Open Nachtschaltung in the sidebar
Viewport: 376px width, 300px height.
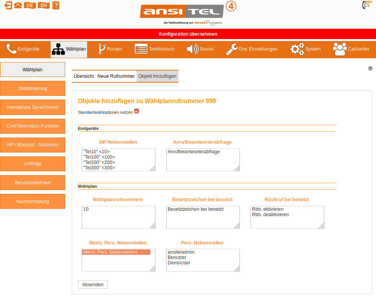[x=33, y=202]
